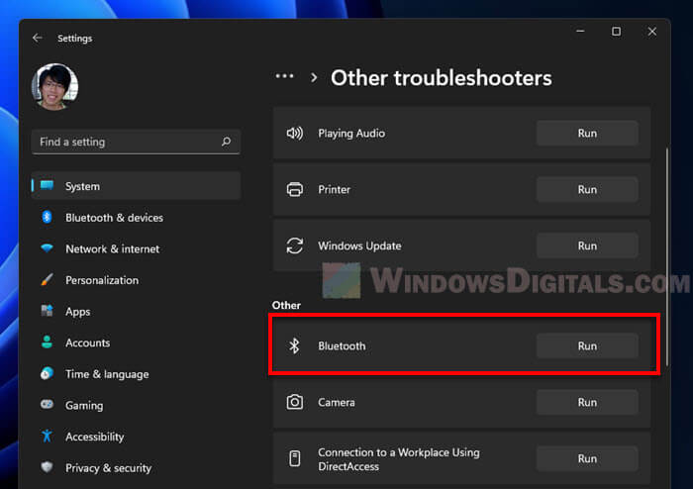Click the Privacy & security shield icon
The width and height of the screenshot is (693, 489).
pos(47,467)
